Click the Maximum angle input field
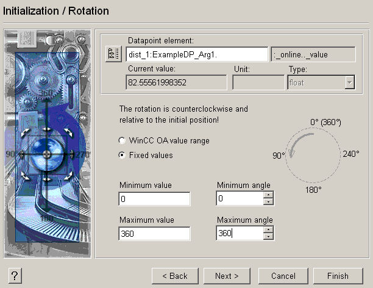Screen dimensions: 373x288 tap(240, 234)
